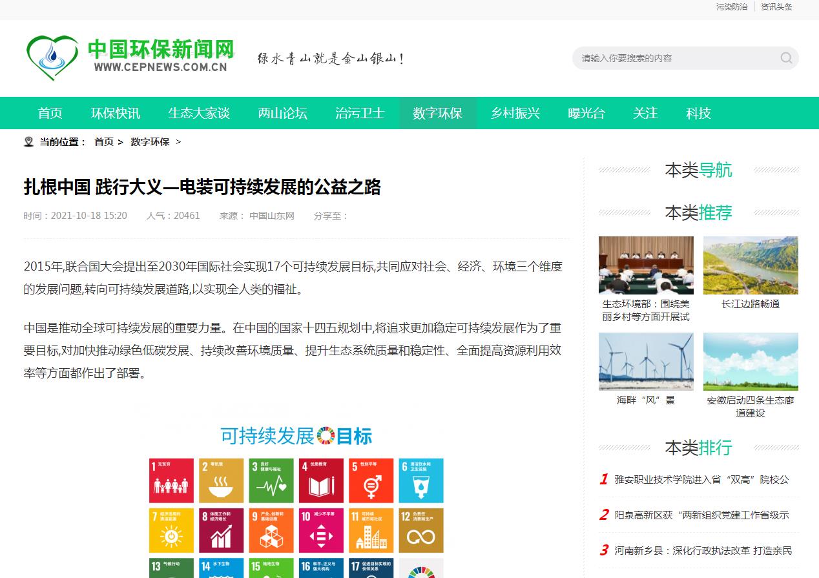The width and height of the screenshot is (819, 578).
Task: Click the 海畔“风”景 caption link
Action: tap(646, 400)
